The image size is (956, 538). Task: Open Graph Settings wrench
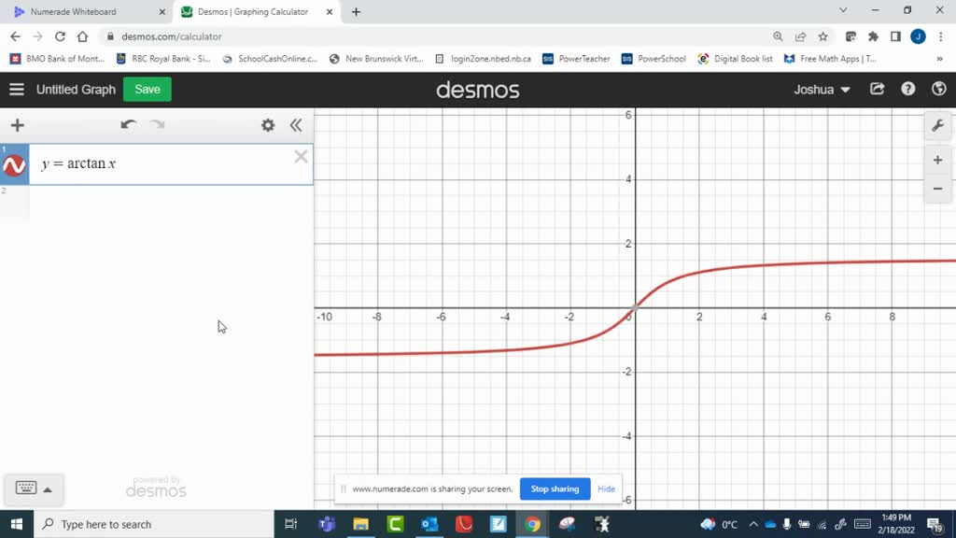pos(937,126)
